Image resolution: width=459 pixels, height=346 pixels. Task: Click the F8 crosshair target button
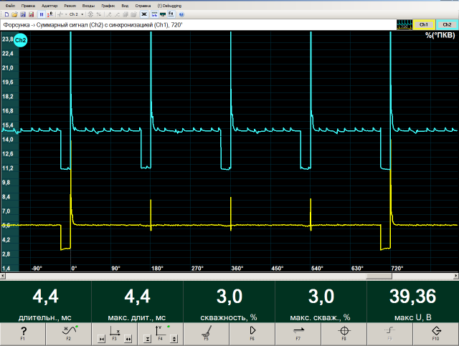pyautogui.click(x=344, y=332)
